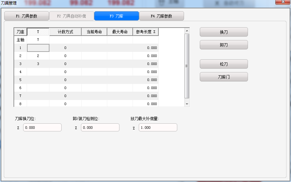Open the F4 刀库参数 tab

(x=161, y=16)
